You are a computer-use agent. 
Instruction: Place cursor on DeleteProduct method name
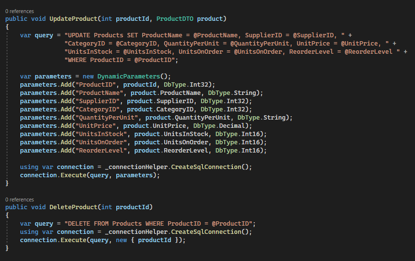point(74,207)
